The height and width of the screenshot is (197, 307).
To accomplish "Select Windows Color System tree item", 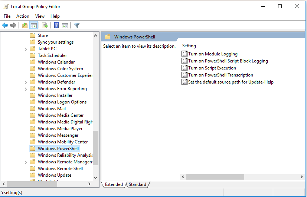I will [60, 69].
